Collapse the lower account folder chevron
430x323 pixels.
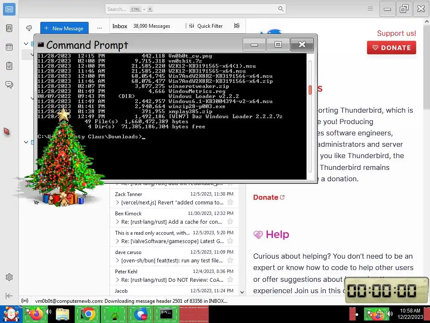coord(26,142)
